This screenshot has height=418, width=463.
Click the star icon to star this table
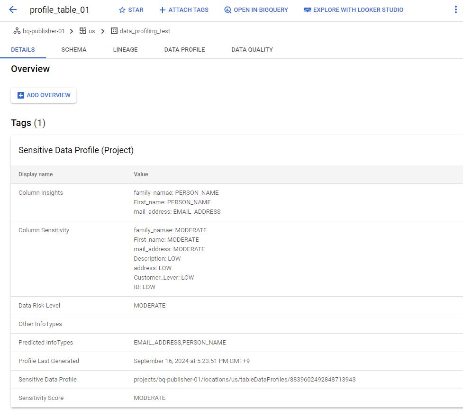pyautogui.click(x=122, y=10)
